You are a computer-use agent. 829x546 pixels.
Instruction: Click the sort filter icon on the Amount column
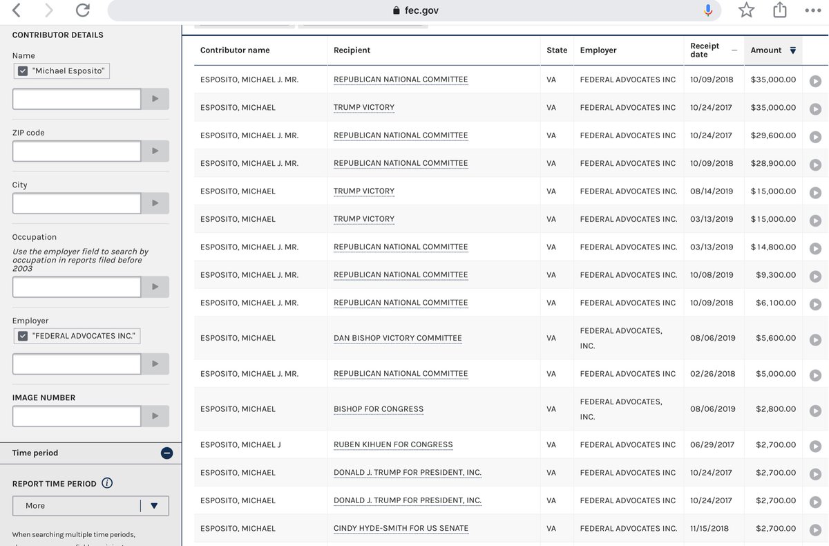coord(792,50)
